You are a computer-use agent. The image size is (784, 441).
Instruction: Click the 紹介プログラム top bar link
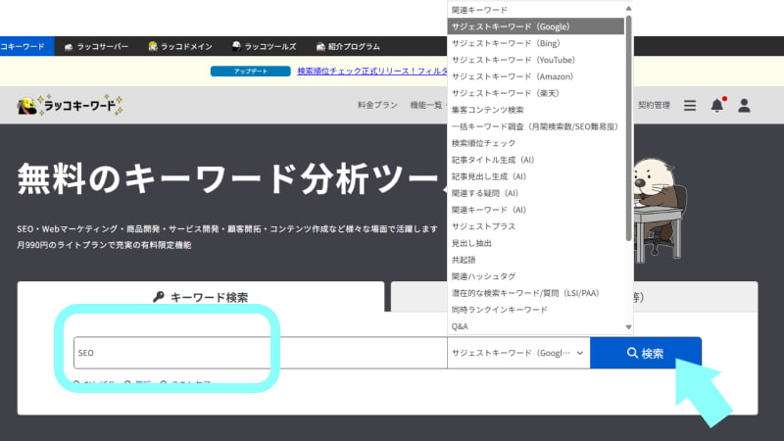click(x=348, y=46)
